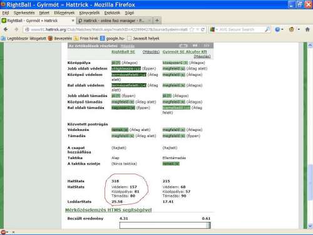
Task: Expand the blue globe icon dropdown arrow
Action: click(282, 29)
